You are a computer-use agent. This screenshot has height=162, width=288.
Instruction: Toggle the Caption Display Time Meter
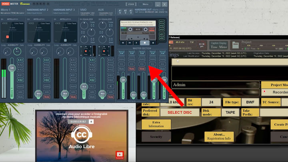[x=218, y=45]
